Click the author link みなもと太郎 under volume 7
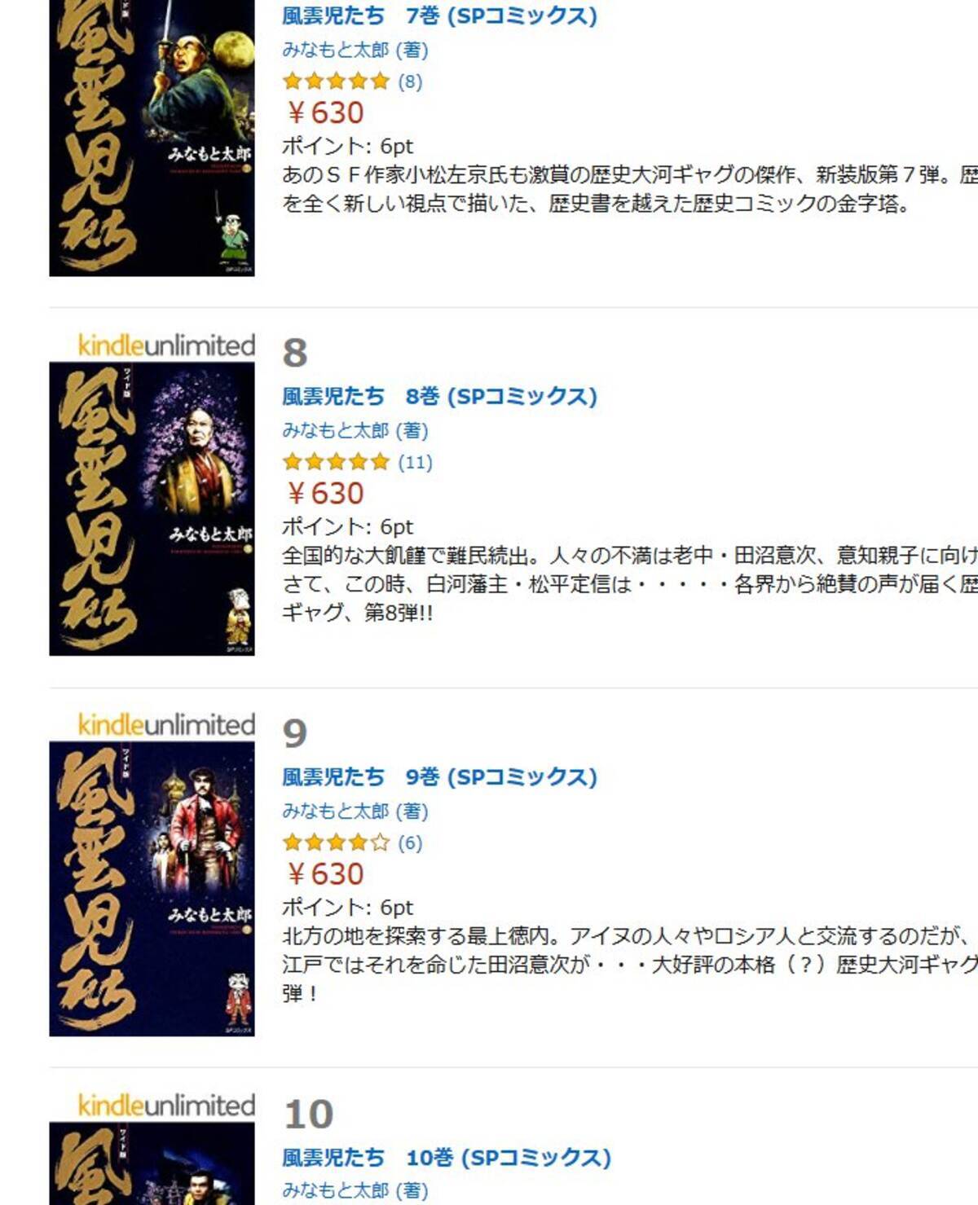 point(336,50)
